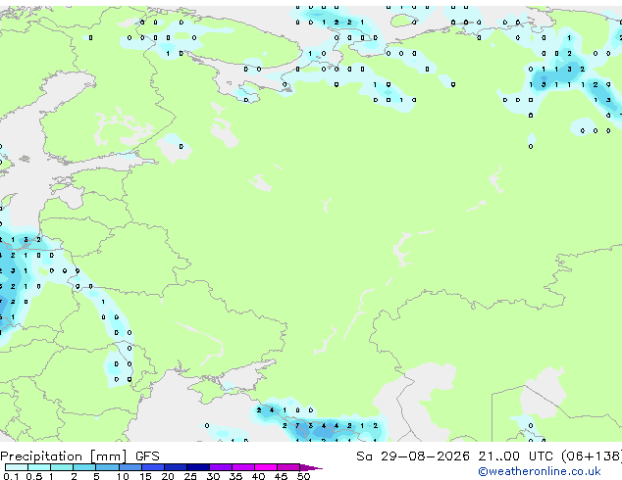The height and width of the screenshot is (480, 622).
Task: Select the 5–10 mm legend color swatch
Action: (108, 467)
